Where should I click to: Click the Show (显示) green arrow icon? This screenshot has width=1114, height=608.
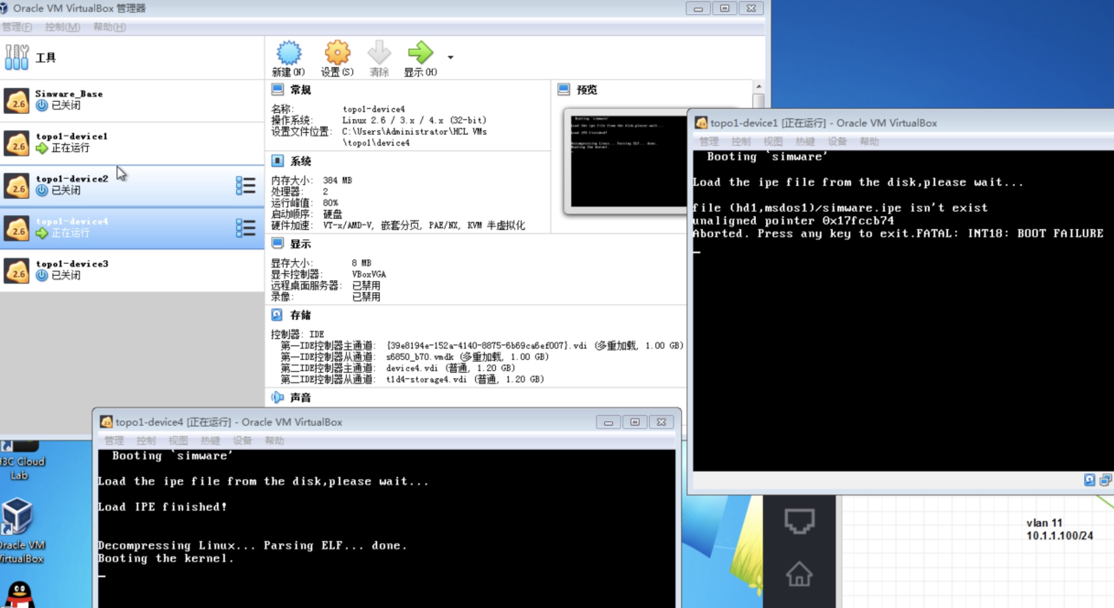(x=420, y=53)
